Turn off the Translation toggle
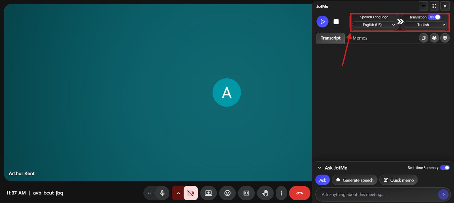The width and height of the screenshot is (454, 203). pyautogui.click(x=434, y=17)
